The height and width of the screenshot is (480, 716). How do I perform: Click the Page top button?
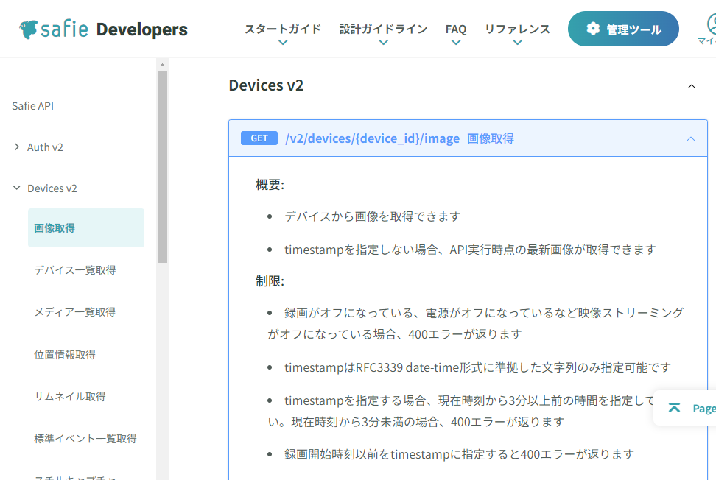pos(685,408)
